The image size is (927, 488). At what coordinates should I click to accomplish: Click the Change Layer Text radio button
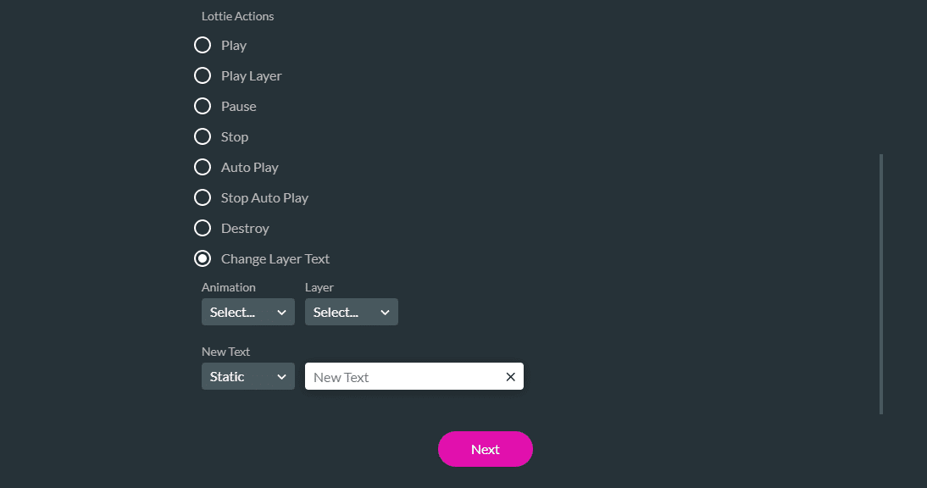pyautogui.click(x=203, y=258)
